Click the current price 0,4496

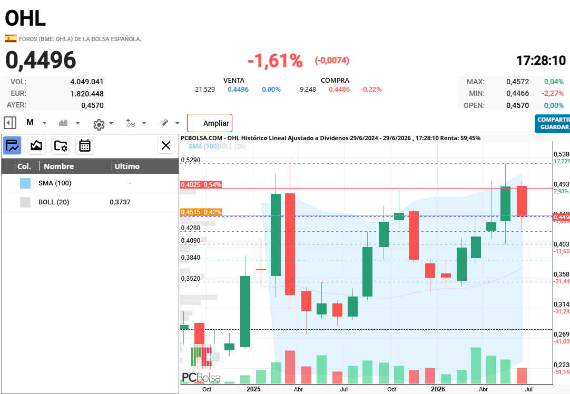41,60
